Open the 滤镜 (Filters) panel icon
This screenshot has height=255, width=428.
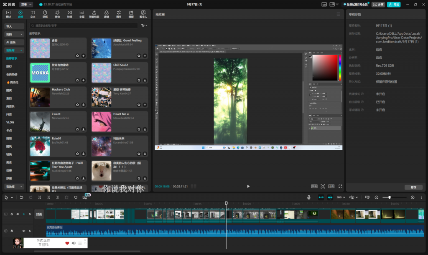[x=106, y=14]
